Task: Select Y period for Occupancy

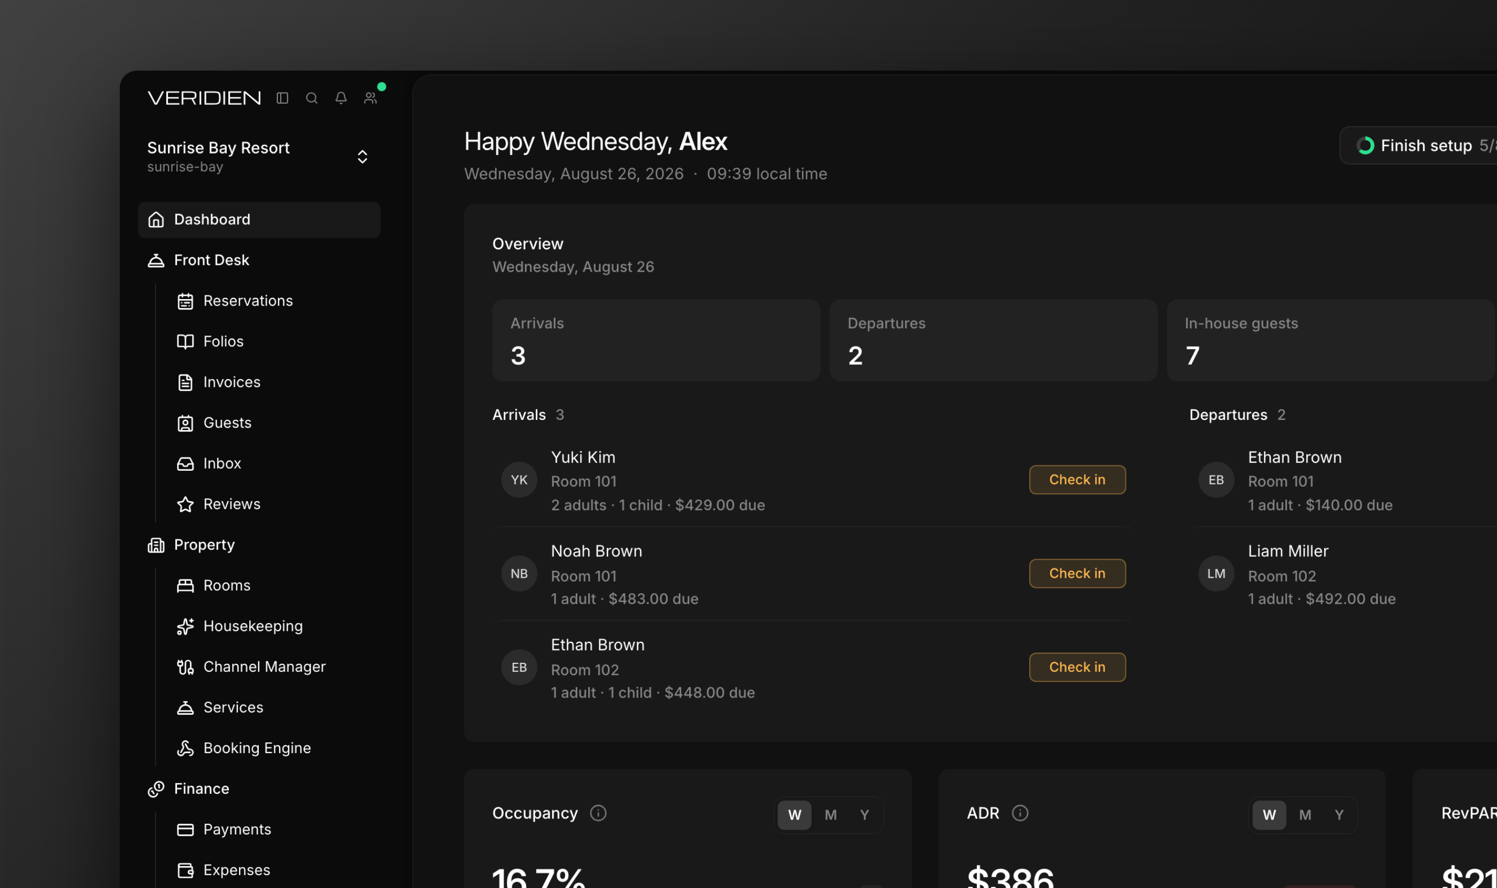Action: (x=864, y=815)
